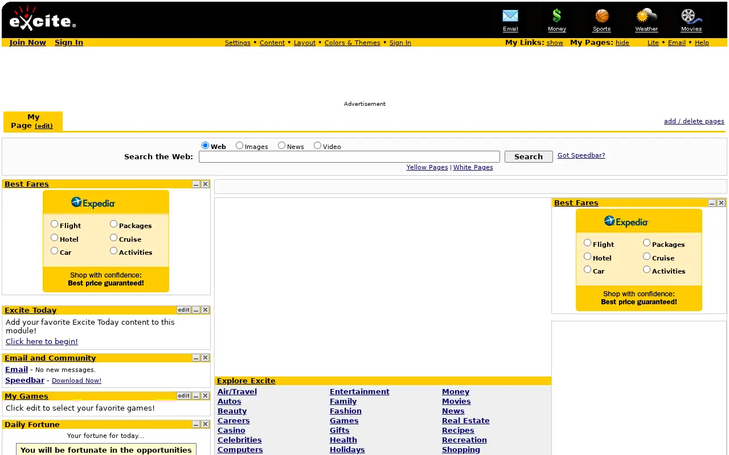
Task: Select the Video search radio button
Action: 317,146
